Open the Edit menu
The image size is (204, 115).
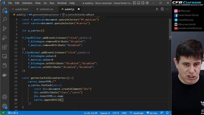(17, 3)
